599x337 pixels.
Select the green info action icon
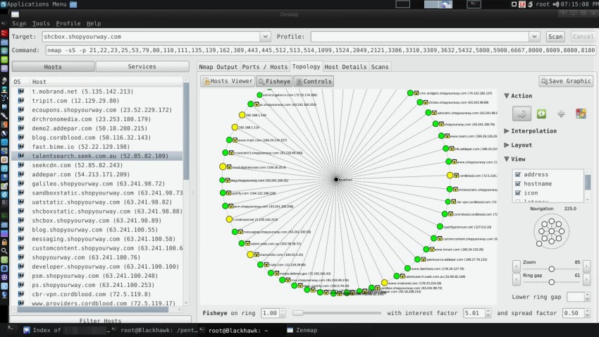point(542,113)
